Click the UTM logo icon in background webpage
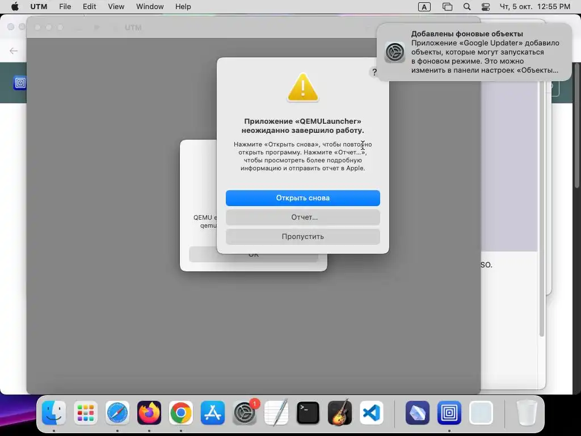 20,83
